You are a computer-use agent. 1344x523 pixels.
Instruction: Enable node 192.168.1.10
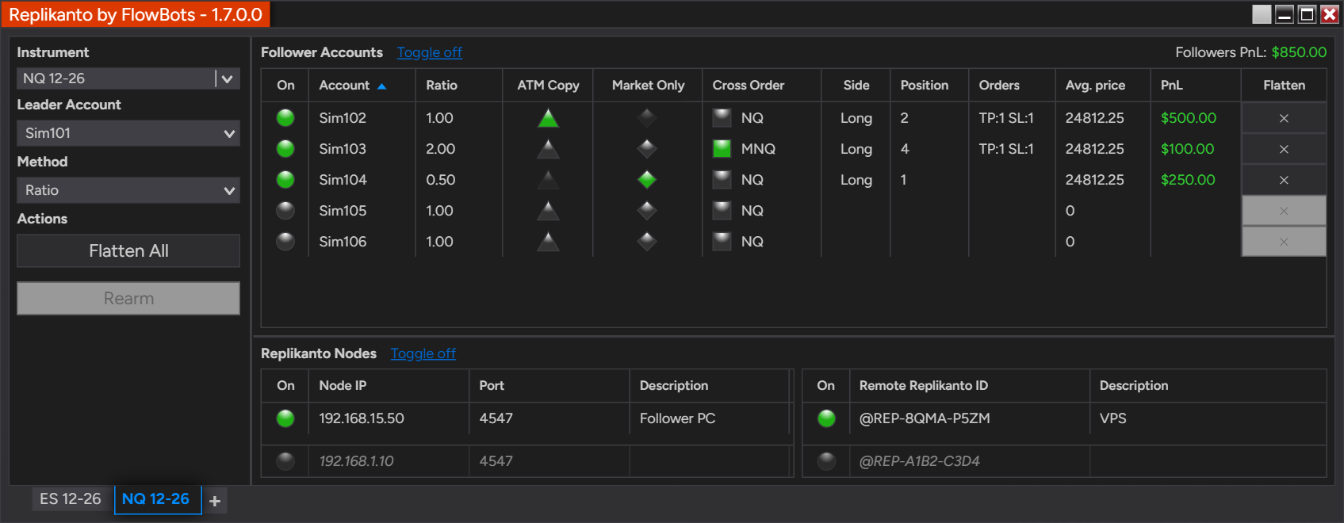tap(285, 461)
